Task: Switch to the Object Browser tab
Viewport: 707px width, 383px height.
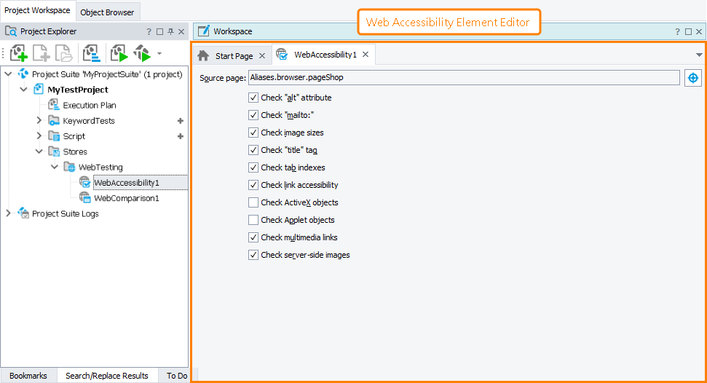Action: [107, 12]
